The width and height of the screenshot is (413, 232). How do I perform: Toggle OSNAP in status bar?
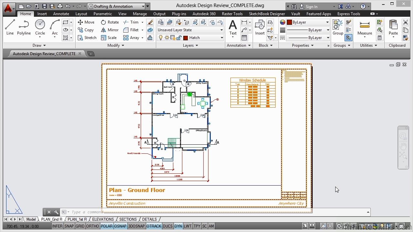pyautogui.click(x=120, y=226)
